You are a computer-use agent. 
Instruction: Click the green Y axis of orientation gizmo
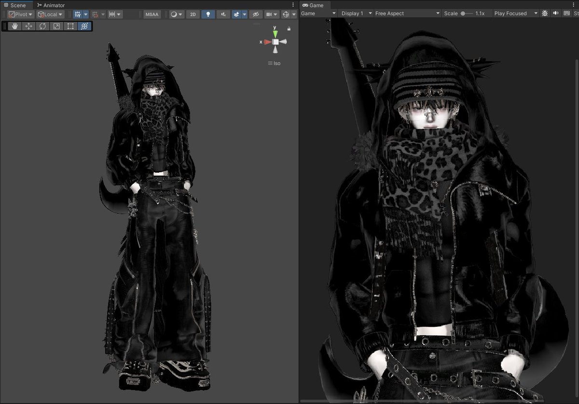point(275,34)
